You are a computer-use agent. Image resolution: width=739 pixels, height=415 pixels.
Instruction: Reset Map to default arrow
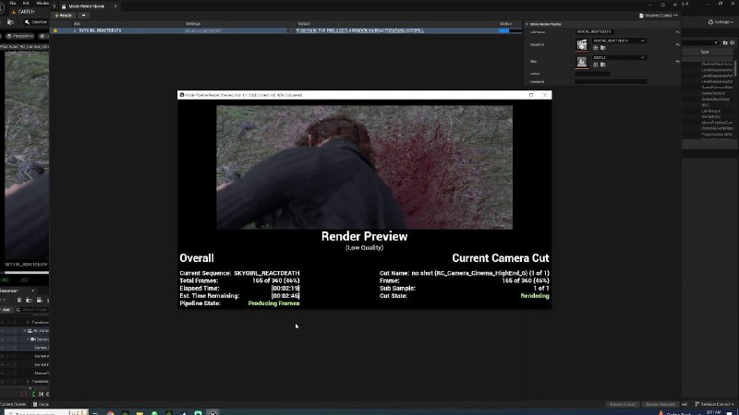[678, 61]
